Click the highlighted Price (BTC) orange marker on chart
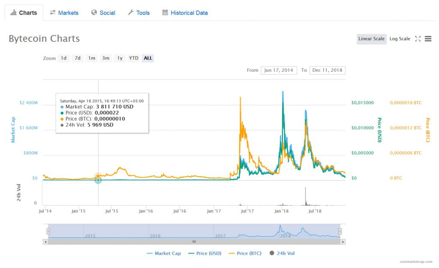The width and height of the screenshot is (439, 268). click(98, 176)
